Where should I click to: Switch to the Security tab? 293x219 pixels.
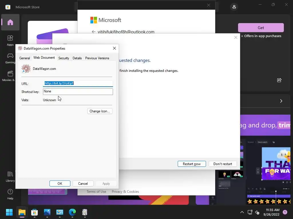pos(64,58)
